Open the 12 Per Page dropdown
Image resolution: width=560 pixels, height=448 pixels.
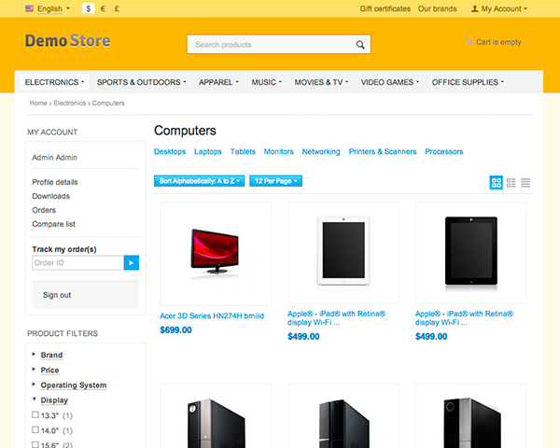275,181
